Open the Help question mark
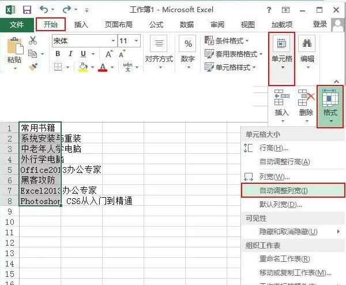 tap(269, 10)
